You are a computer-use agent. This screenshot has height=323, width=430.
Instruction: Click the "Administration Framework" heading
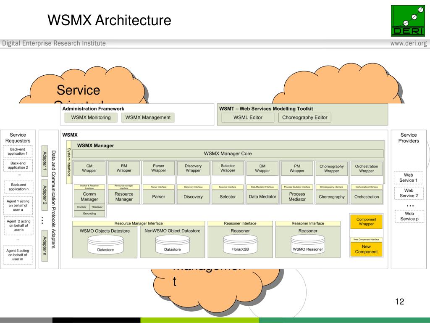point(93,109)
